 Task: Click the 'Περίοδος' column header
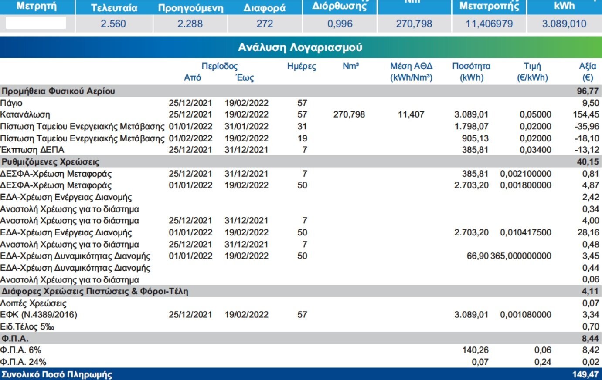219,66
